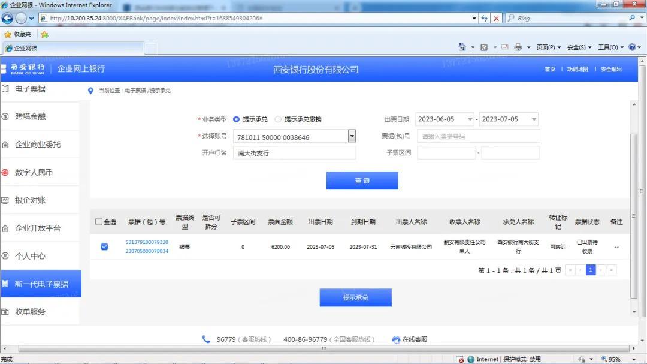Click the red stop loading icon
The image size is (647, 364).
pos(496,18)
